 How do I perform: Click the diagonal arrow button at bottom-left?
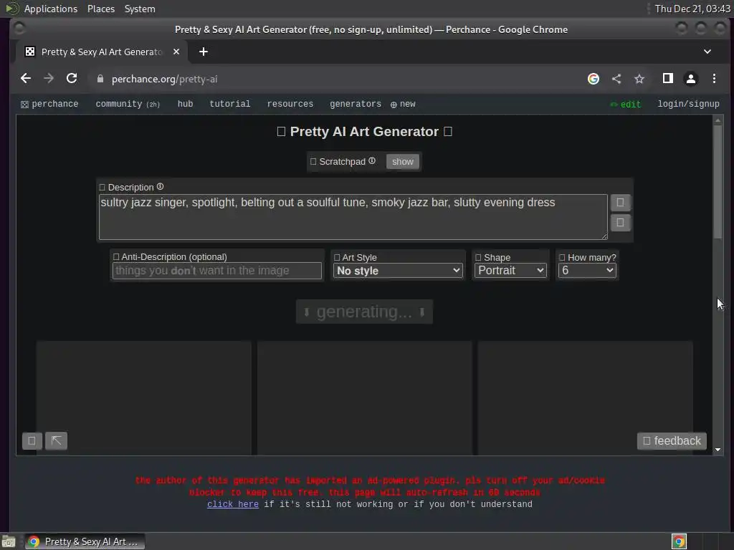(x=56, y=440)
